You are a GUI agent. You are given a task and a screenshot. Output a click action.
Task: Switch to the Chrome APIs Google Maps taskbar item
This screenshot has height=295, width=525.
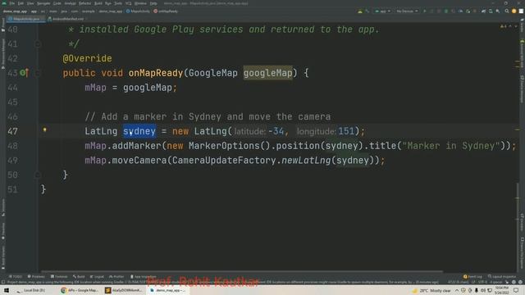80,290
